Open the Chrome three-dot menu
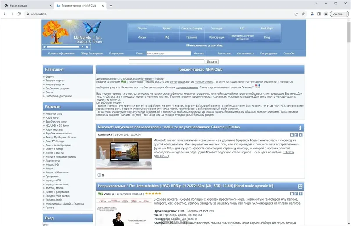Viewport: 351px width, 226px height. point(346,14)
